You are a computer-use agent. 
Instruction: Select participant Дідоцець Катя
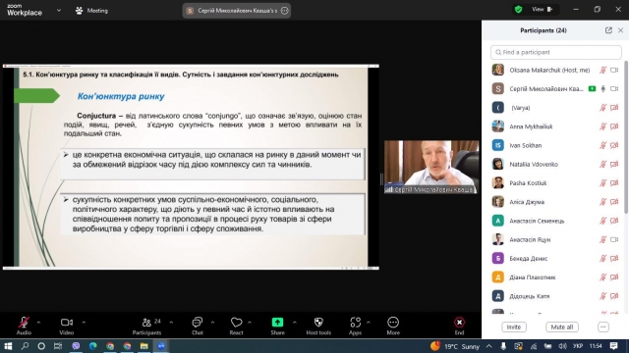coord(555,296)
